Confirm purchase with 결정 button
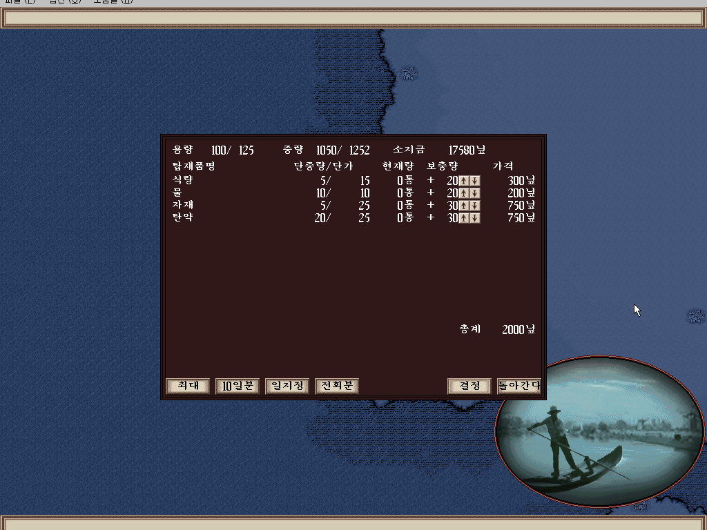Screen dimensions: 707x530 click(469, 386)
